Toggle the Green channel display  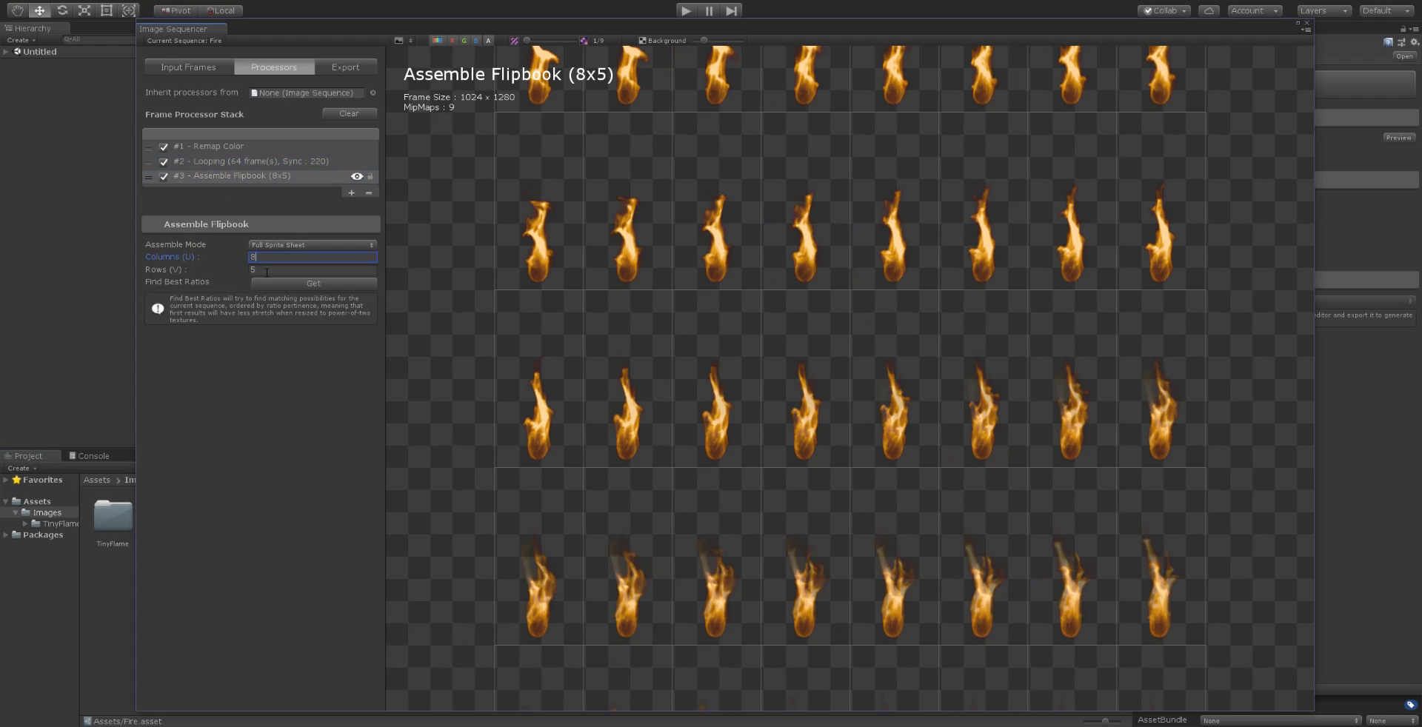pyautogui.click(x=464, y=41)
